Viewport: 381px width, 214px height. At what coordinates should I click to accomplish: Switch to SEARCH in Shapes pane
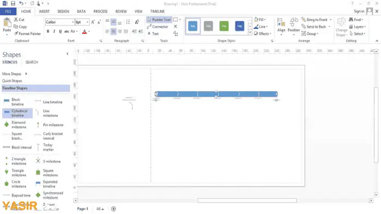click(x=32, y=62)
